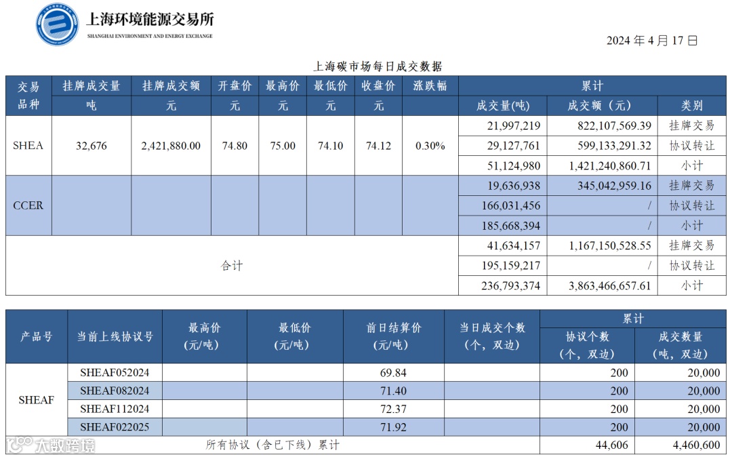Click the SHEA row label
The image size is (732, 459).
[28, 146]
